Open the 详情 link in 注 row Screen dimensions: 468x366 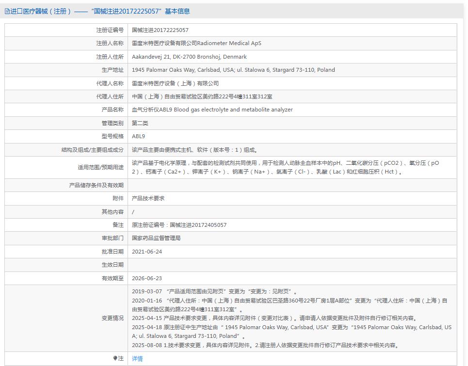137,359
